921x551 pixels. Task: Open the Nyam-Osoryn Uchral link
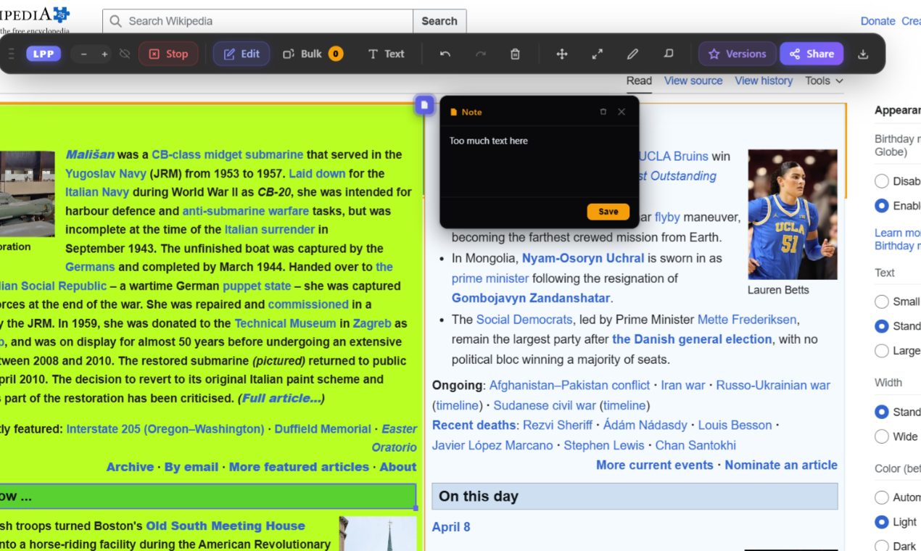pyautogui.click(x=583, y=258)
